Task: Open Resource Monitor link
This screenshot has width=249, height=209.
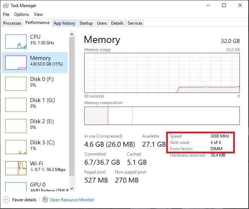Action: point(72,199)
